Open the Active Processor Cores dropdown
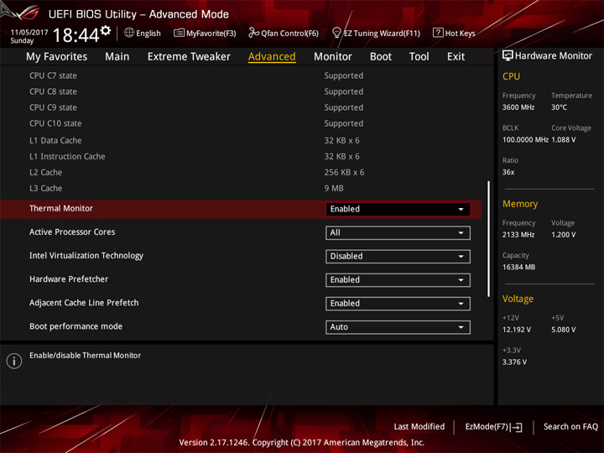604x453 pixels. (398, 232)
